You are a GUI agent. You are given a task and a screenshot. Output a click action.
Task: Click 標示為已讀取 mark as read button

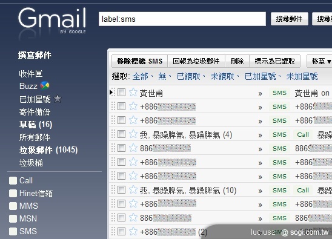(x=275, y=61)
